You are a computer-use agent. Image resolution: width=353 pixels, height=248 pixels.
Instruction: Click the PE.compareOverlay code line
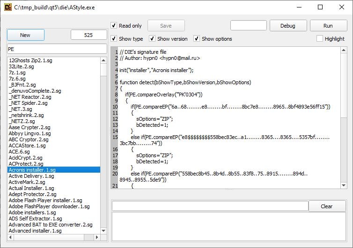pos(164,95)
